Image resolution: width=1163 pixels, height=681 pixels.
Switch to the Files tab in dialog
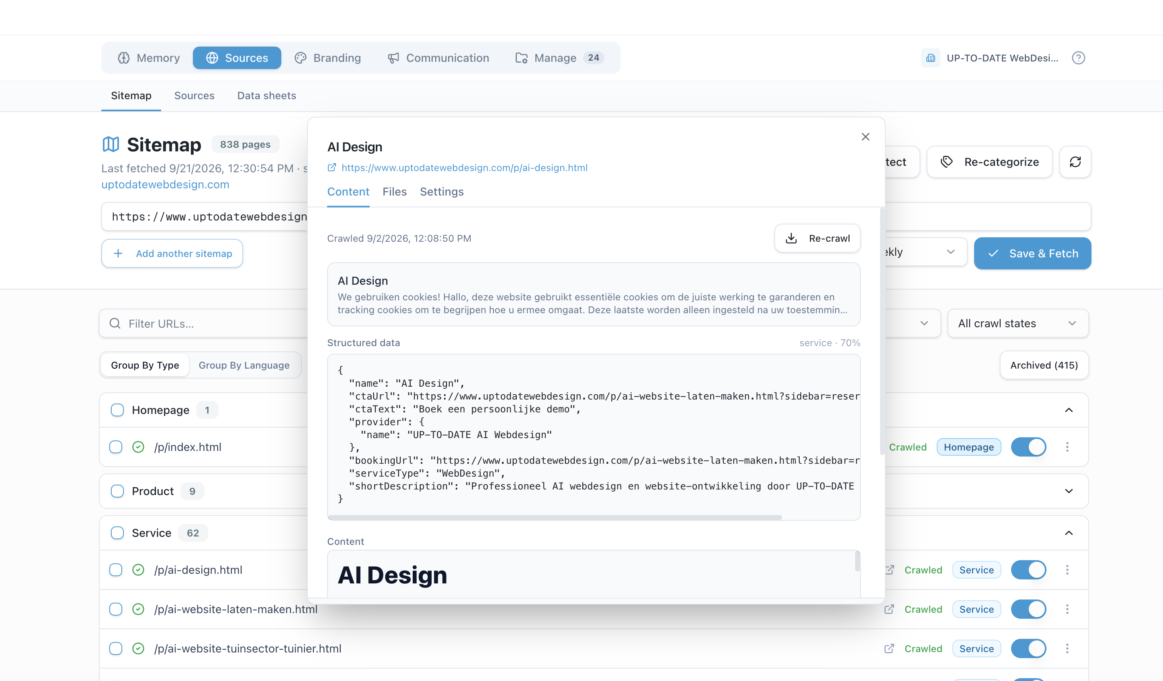point(395,192)
